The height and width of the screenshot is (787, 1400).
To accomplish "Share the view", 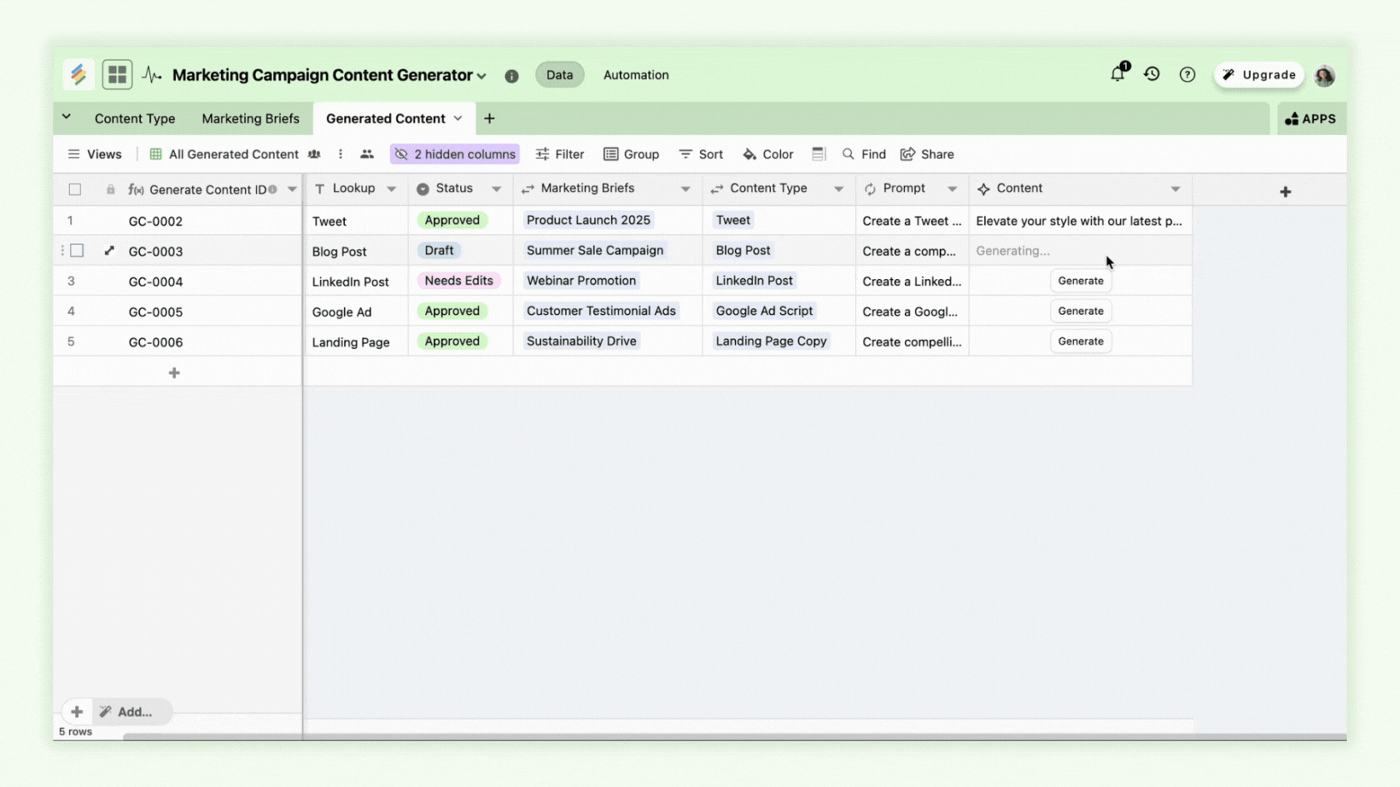I will pos(927,154).
